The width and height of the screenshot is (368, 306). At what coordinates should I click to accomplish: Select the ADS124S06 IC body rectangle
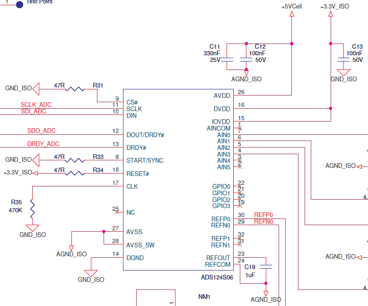[178, 180]
